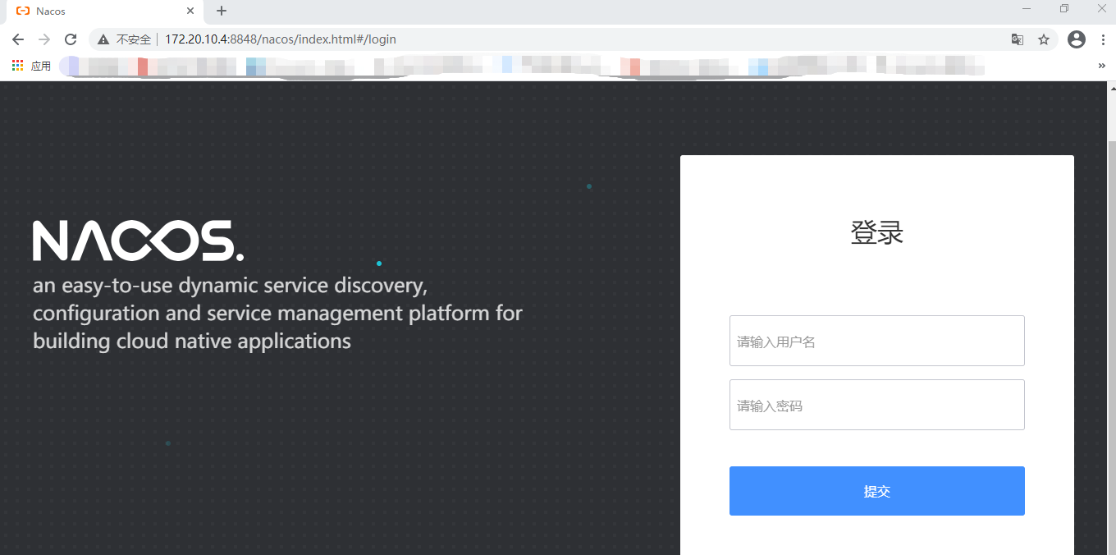Image resolution: width=1116 pixels, height=555 pixels.
Task: Reload the Nacos login page
Action: coord(71,39)
